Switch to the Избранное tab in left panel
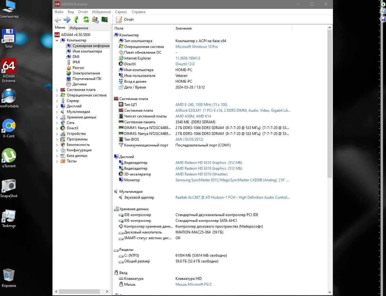This screenshot has height=296, width=386. [79, 28]
